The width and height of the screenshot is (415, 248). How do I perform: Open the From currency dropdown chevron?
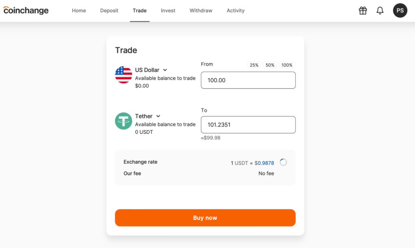(165, 70)
